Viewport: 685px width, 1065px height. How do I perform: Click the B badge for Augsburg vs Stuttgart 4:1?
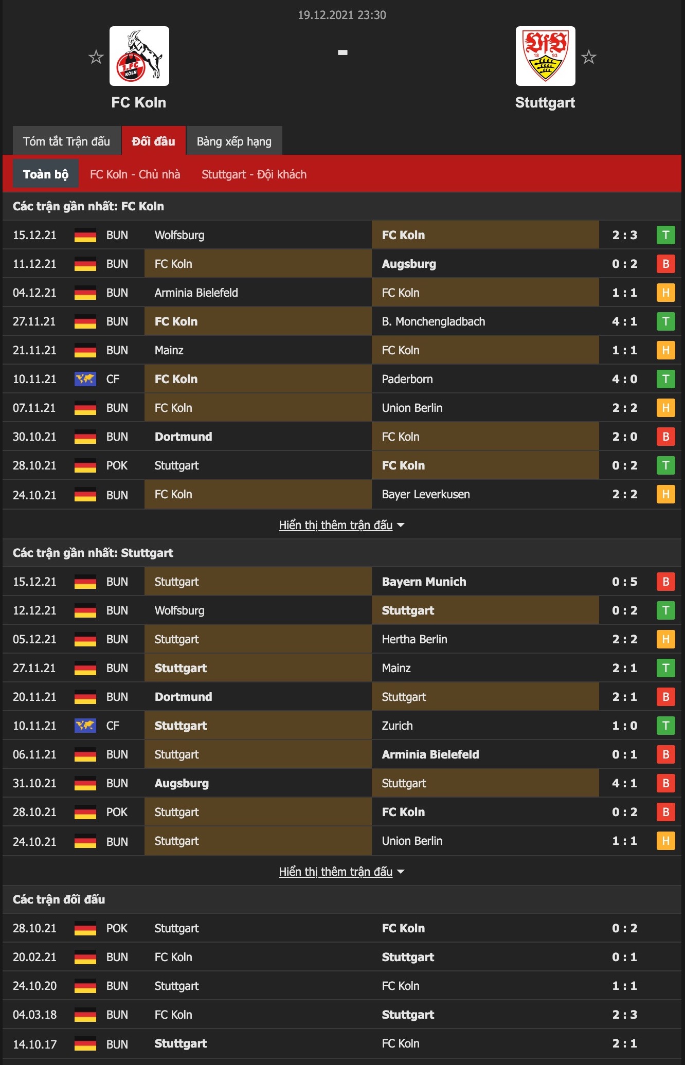point(666,783)
